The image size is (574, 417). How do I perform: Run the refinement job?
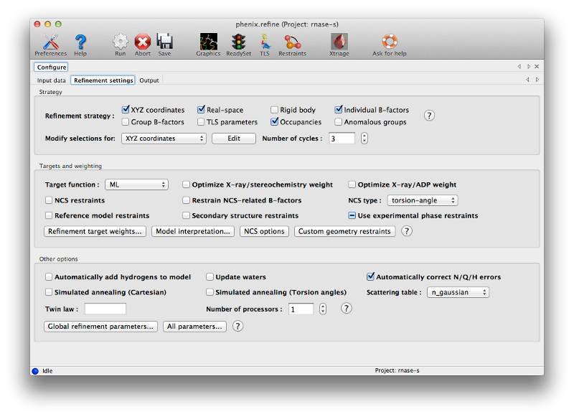click(120, 42)
